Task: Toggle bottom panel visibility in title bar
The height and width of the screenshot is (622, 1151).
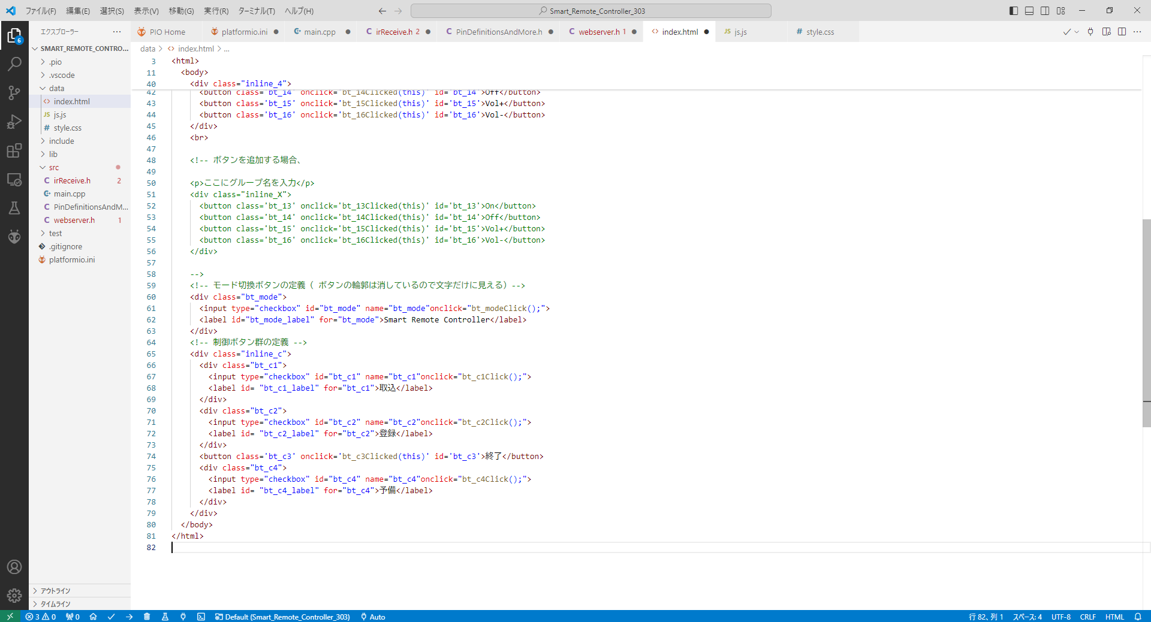Action: click(1029, 11)
